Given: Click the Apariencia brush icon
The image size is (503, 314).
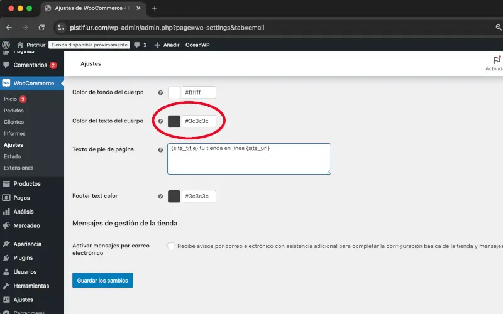Looking at the screenshot, I should tap(6, 244).
